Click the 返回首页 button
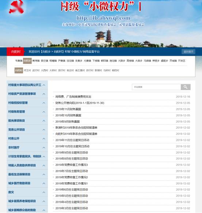The height and width of the screenshot is (213, 202). (188, 52)
